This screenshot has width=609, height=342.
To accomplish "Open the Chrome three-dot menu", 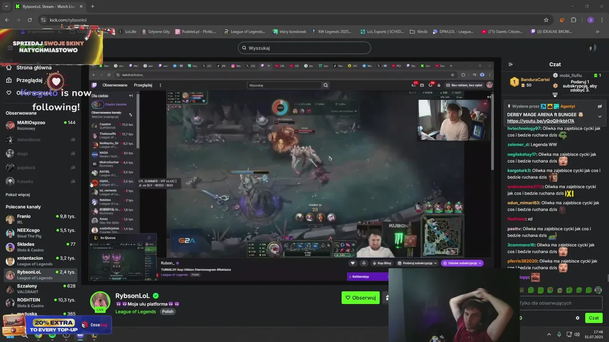I will pos(602,20).
